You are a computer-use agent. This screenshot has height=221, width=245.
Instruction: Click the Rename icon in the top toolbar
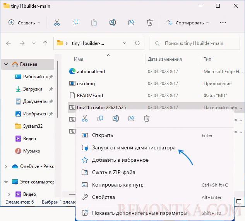113,23
